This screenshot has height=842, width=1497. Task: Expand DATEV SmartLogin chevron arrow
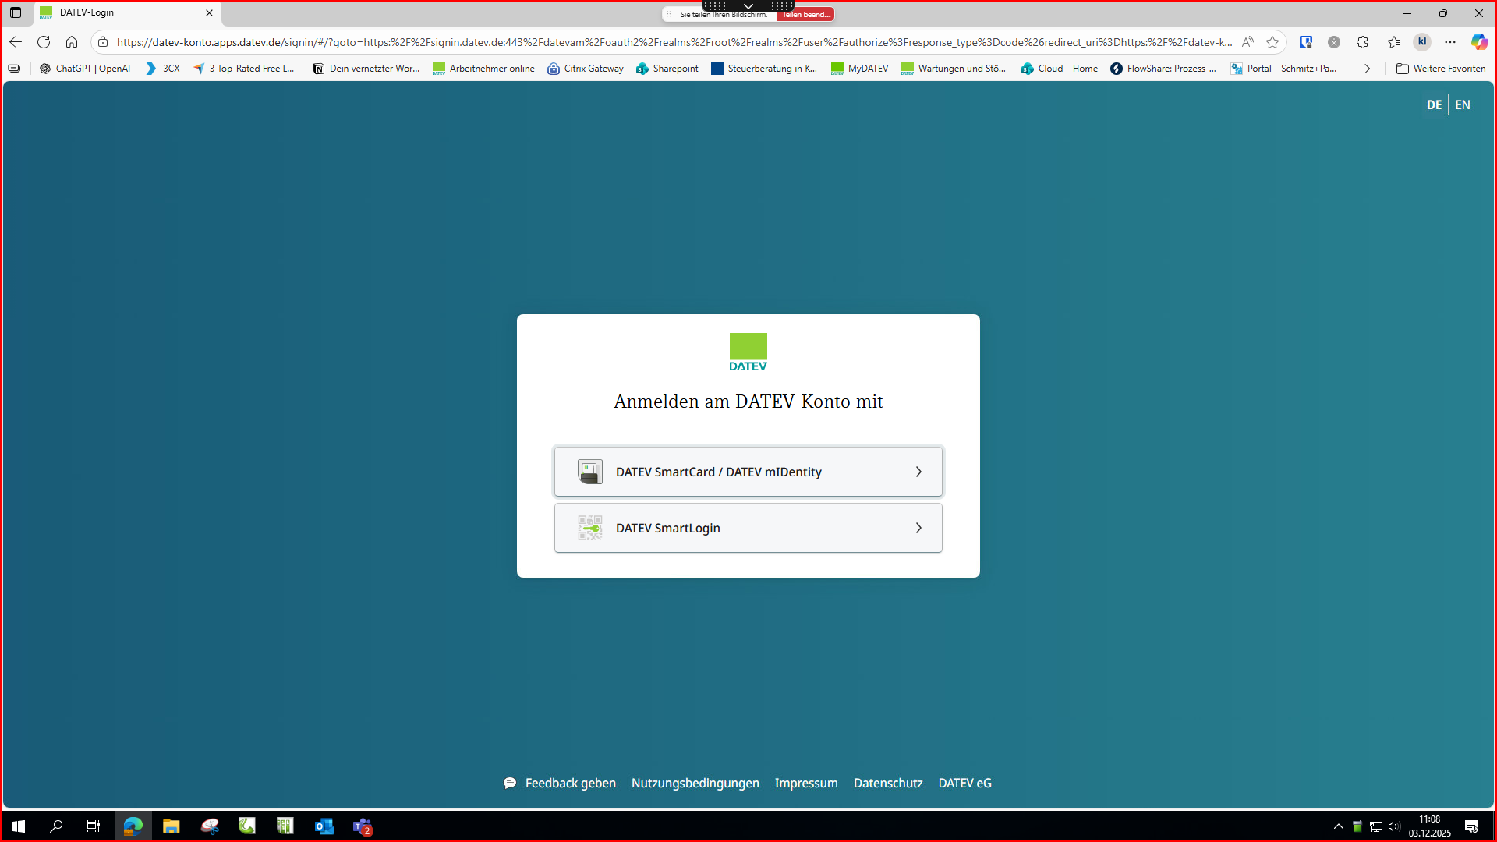[918, 528]
